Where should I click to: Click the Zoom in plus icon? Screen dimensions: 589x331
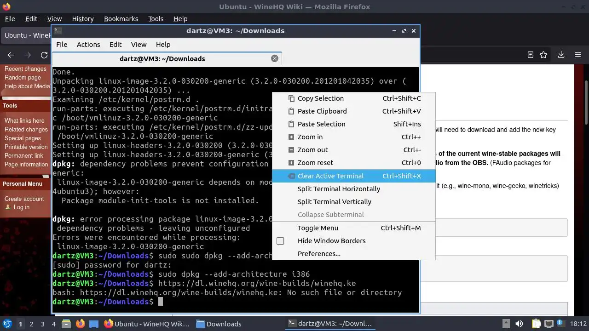click(x=291, y=137)
